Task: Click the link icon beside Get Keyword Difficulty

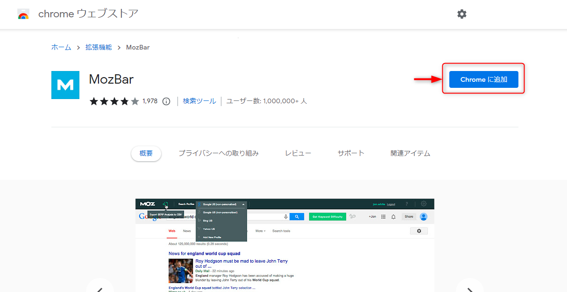Action: pyautogui.click(x=353, y=217)
